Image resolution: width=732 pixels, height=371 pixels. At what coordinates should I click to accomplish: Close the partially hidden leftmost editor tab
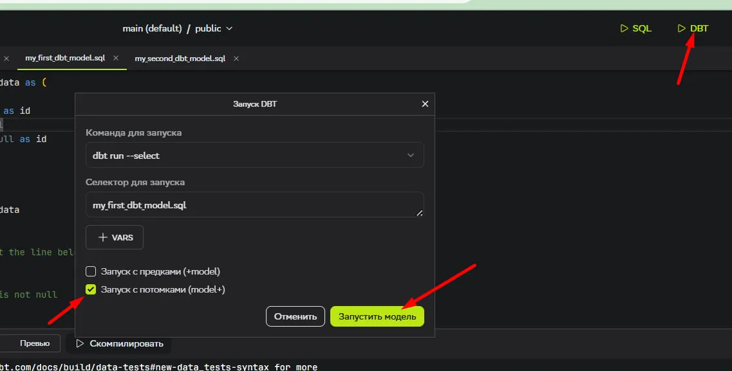point(6,58)
